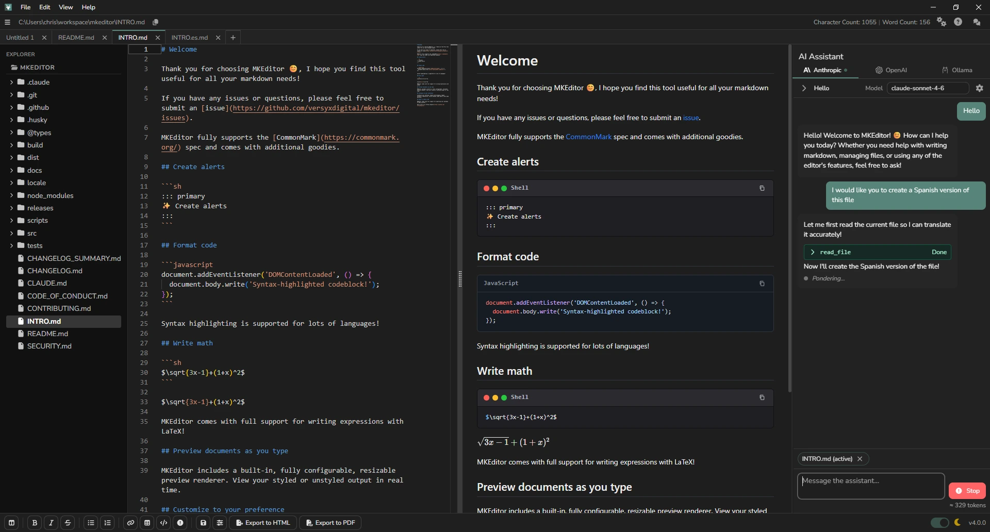Stop the assistant response
Screen dimensions: 990x532
tap(967, 491)
